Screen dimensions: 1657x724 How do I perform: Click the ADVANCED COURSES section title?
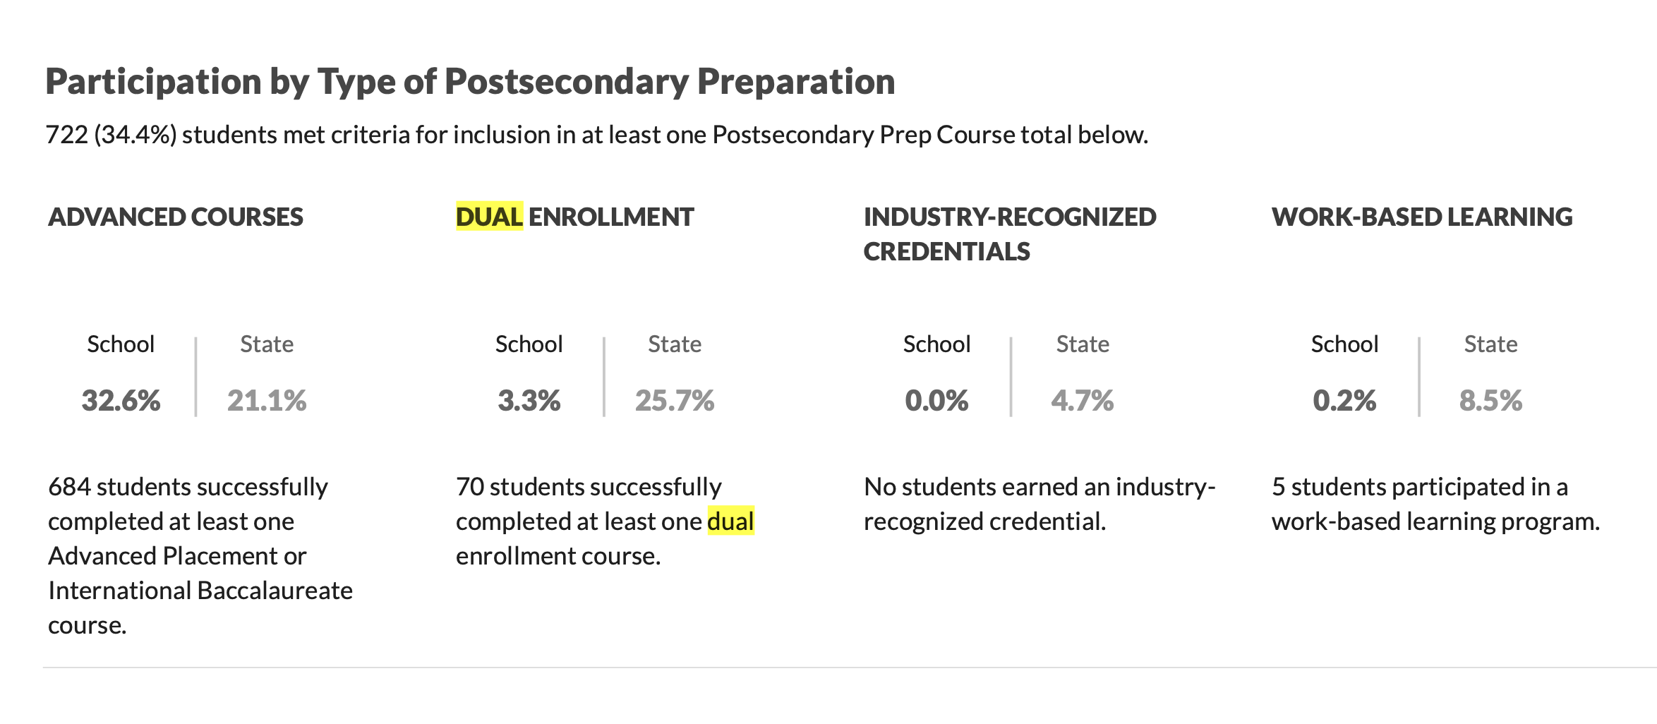coord(175,217)
